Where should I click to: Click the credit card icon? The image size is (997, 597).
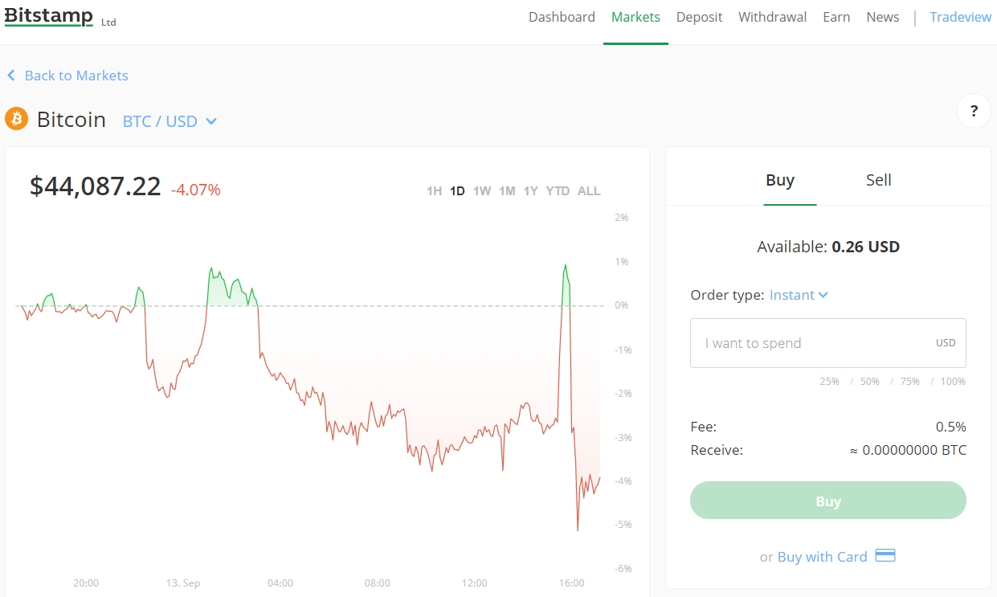tap(885, 555)
